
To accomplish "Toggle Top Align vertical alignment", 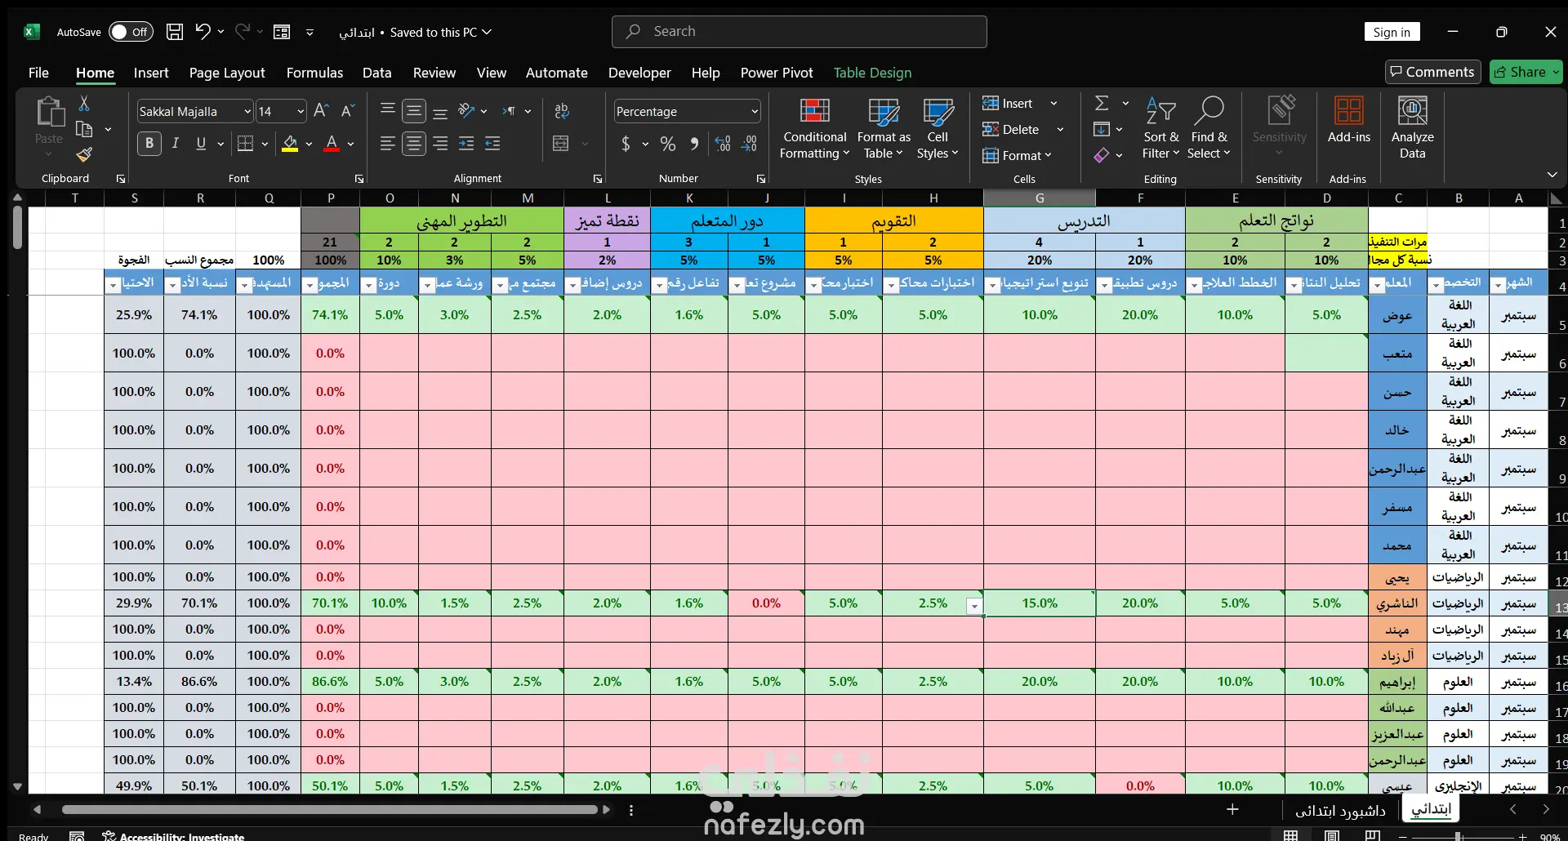I will coord(388,111).
